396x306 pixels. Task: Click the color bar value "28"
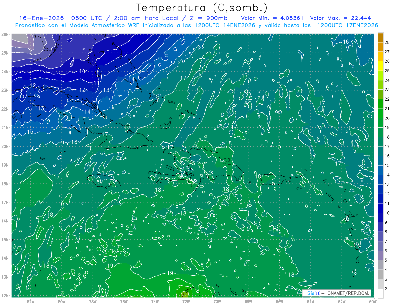point(387,42)
